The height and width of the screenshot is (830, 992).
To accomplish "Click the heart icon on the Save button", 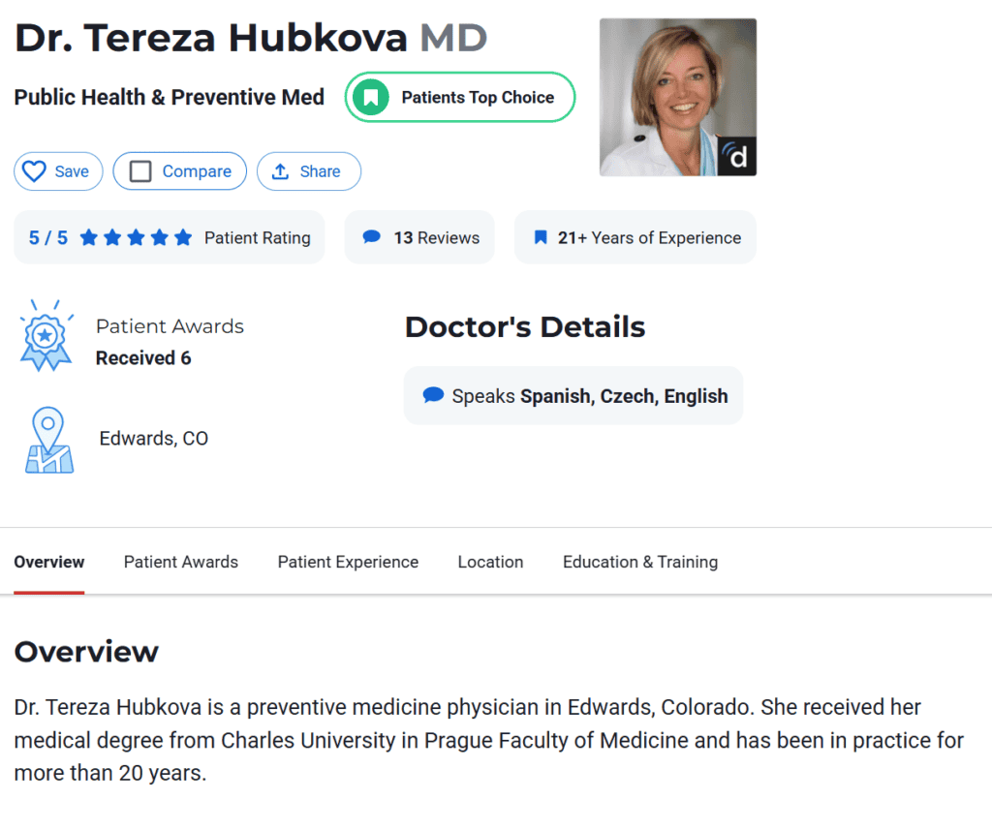I will point(34,171).
